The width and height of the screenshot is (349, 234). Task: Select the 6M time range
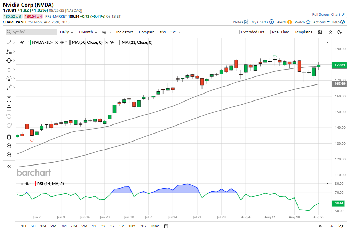74,226
